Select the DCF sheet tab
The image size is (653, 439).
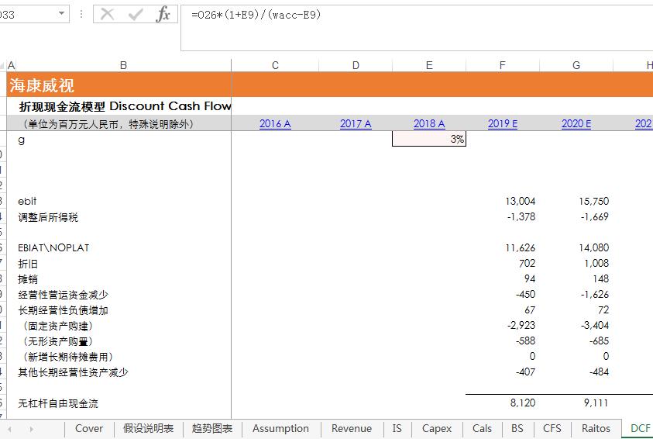point(639,429)
